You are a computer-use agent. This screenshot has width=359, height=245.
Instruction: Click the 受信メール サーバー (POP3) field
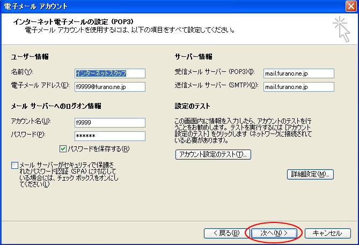click(x=299, y=73)
